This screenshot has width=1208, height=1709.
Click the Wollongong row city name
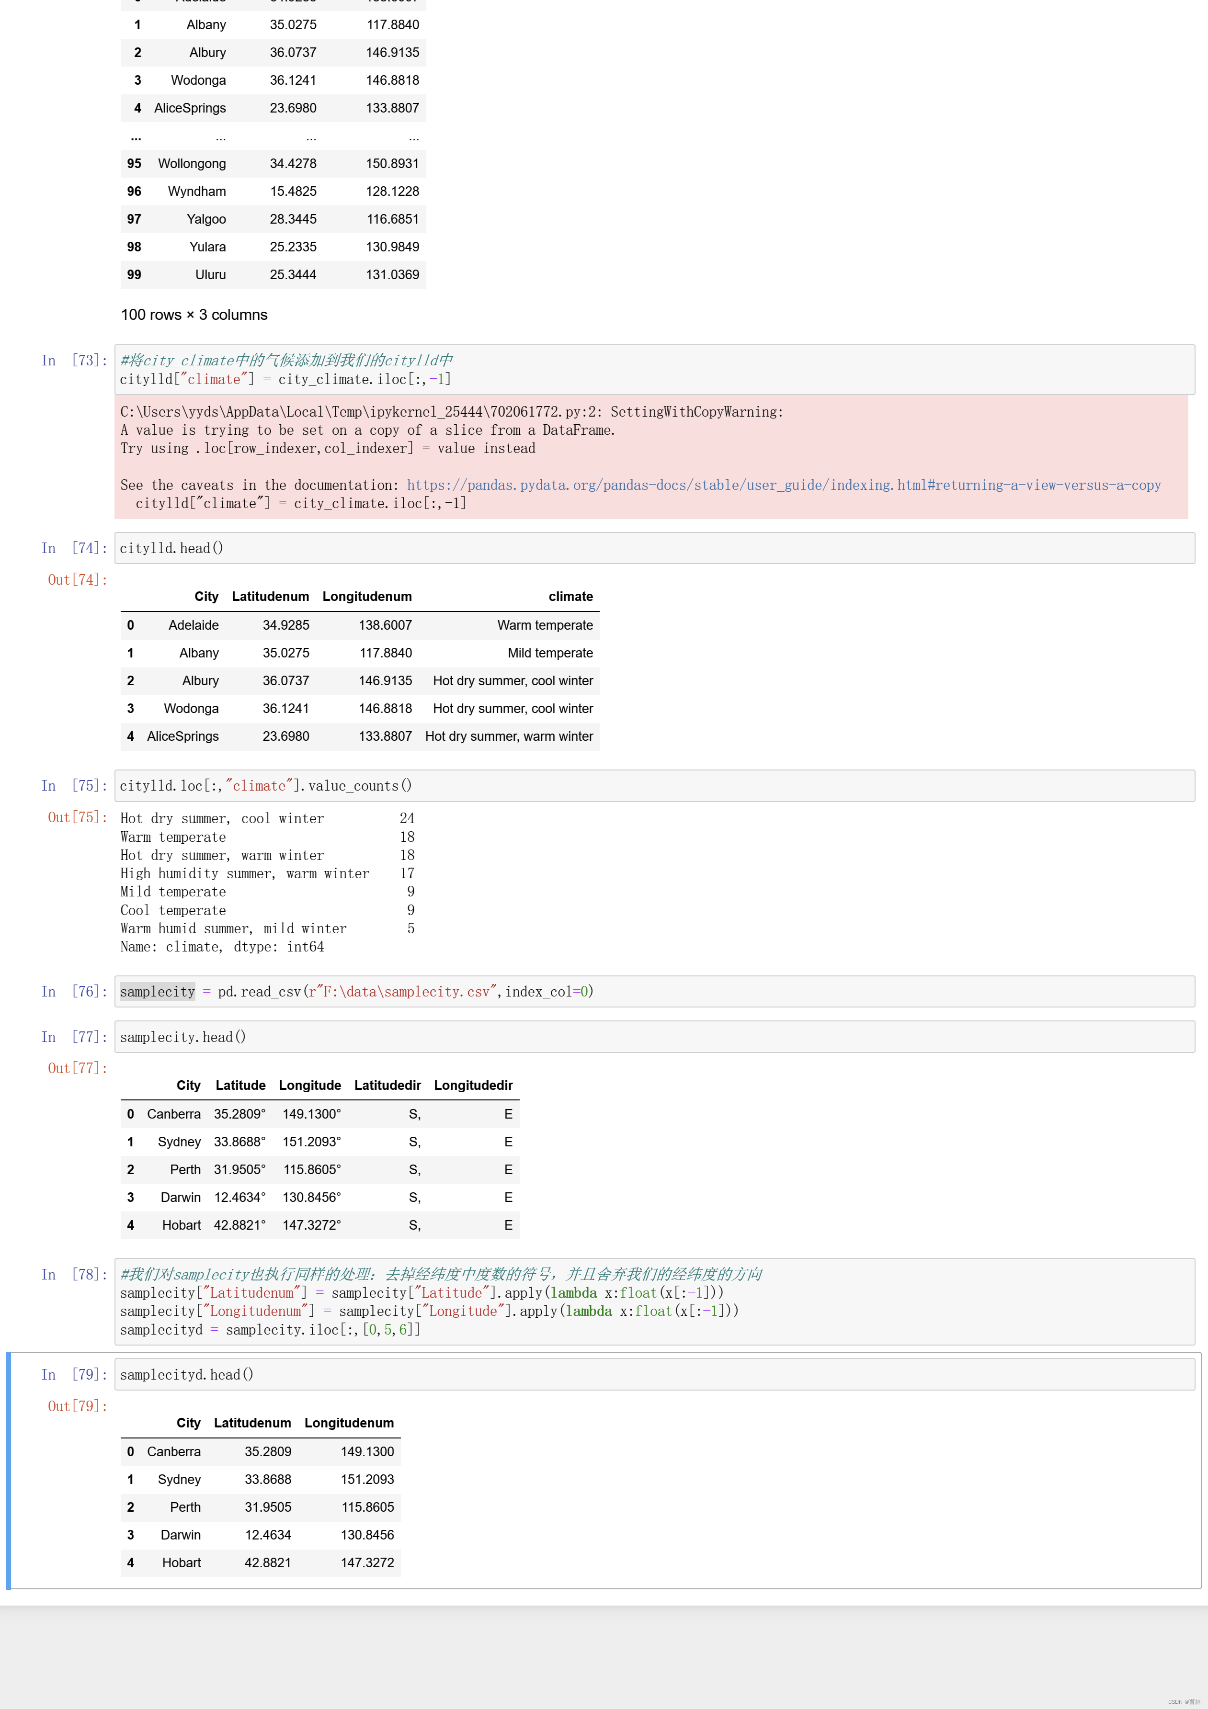[192, 164]
